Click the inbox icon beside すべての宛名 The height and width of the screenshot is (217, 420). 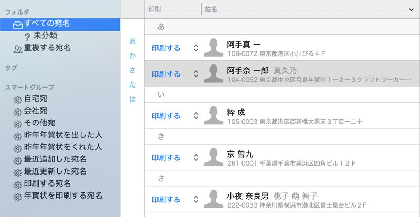tap(18, 25)
